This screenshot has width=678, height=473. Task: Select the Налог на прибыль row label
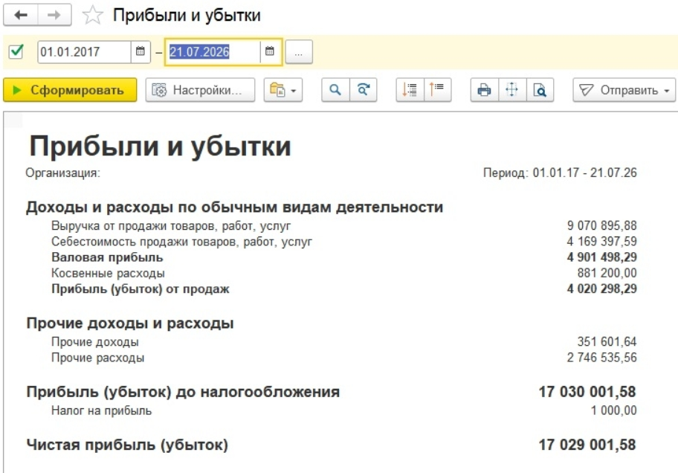[x=102, y=411]
